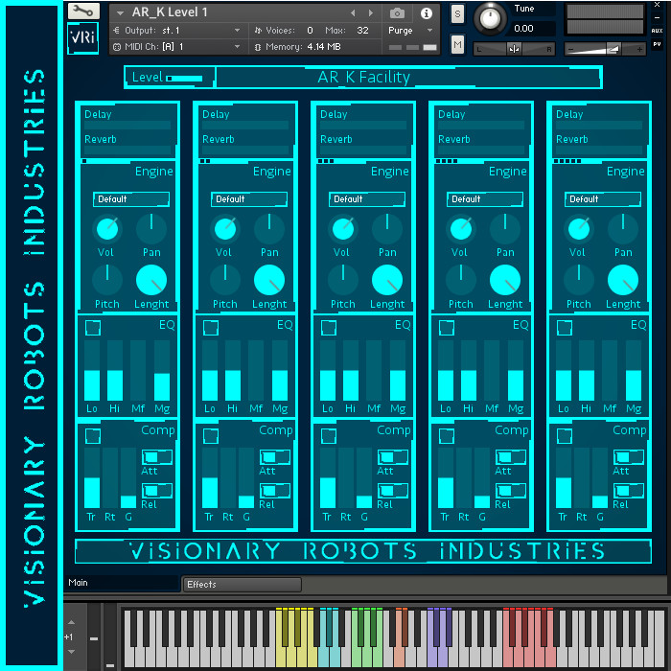
Task: Click first strip's Lo EQ bar
Action: click(x=92, y=371)
